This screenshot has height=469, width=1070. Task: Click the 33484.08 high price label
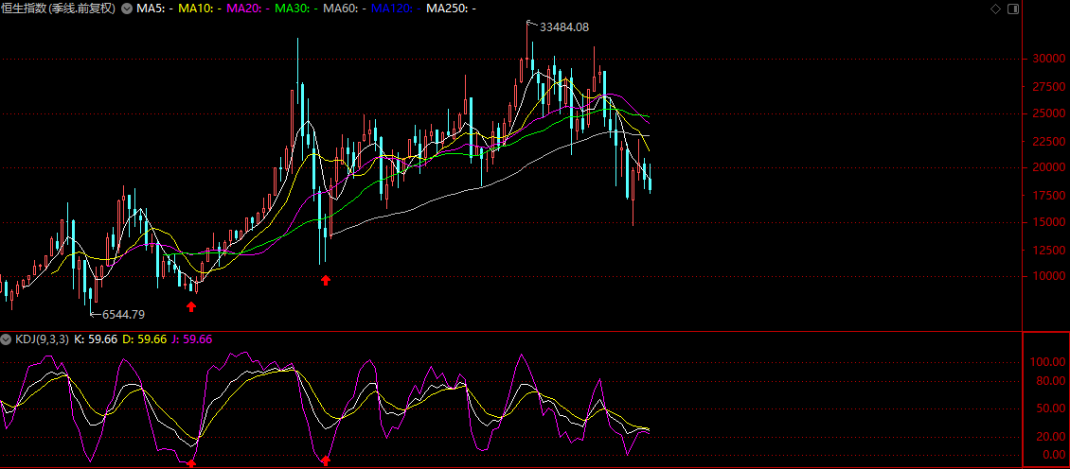point(570,27)
